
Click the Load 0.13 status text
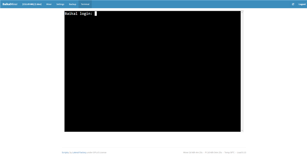(x=241, y=153)
